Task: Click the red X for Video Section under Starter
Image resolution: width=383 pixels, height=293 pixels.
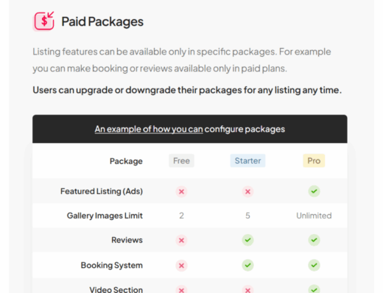Action: (x=247, y=289)
